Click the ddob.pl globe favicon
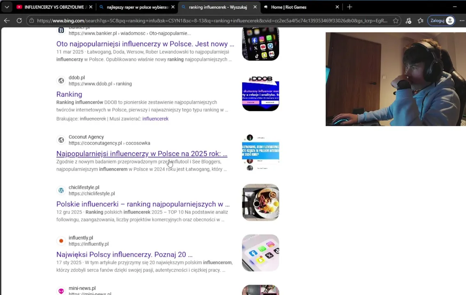Viewport: 466px width, 295px height. tap(61, 80)
